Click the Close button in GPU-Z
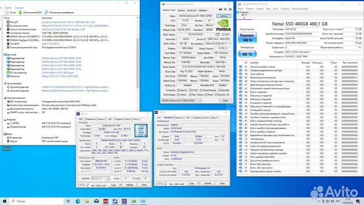This screenshot has width=364, height=205. 225,100
